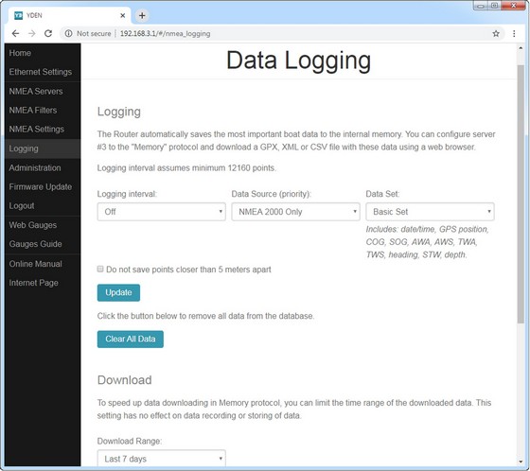
Task: Go to NMEA Servers in sidebar
Action: [x=36, y=91]
